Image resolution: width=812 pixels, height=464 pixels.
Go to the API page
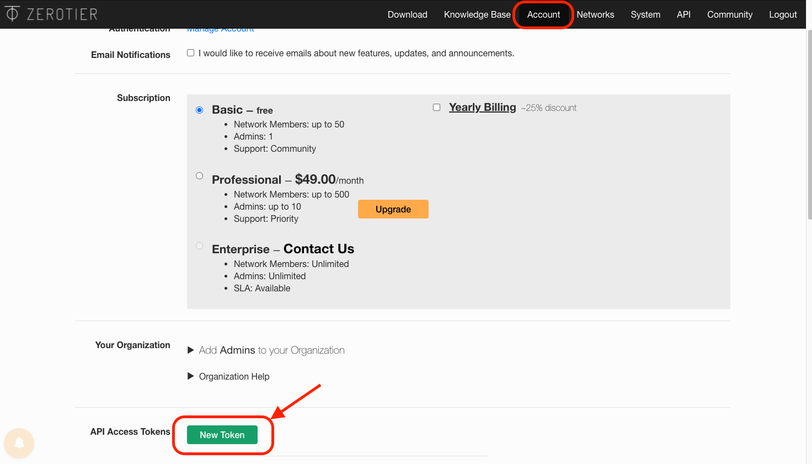pyautogui.click(x=683, y=14)
